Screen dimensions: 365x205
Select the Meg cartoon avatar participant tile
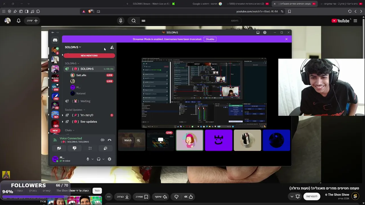pos(190,140)
